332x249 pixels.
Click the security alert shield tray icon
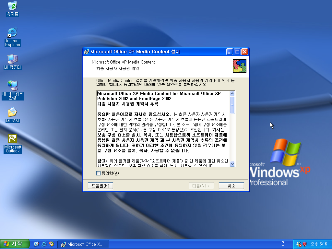coord(304,244)
